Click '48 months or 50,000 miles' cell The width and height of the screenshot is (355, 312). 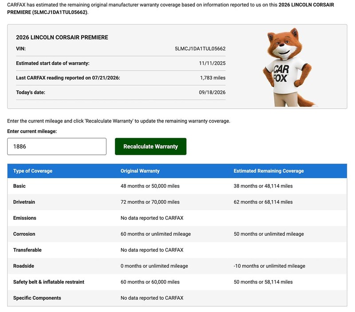click(150, 186)
